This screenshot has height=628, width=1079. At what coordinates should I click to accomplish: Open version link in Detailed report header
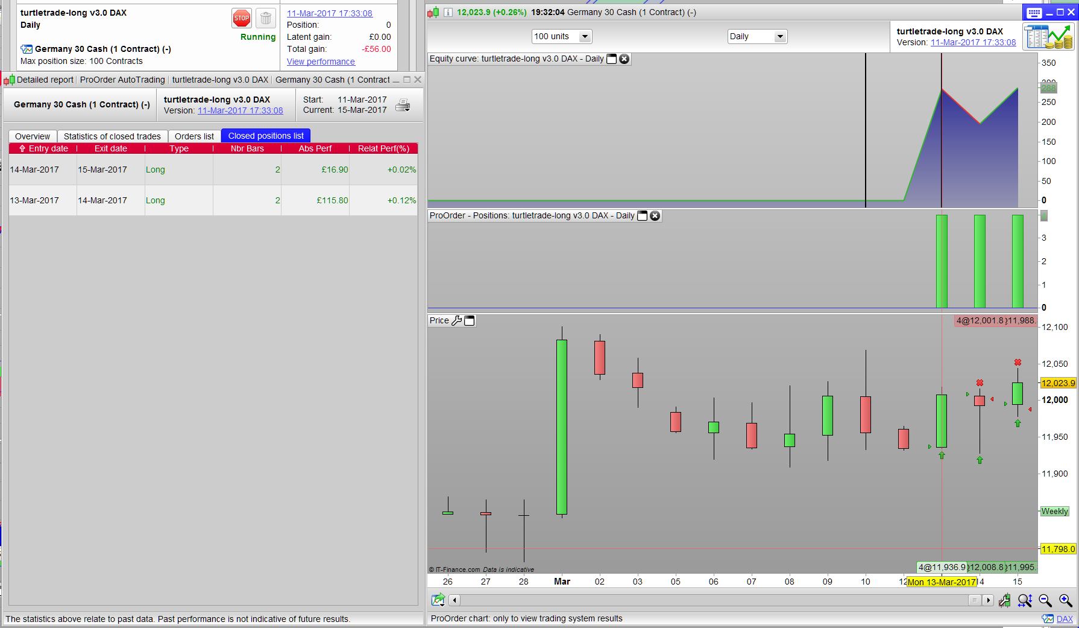pos(240,110)
